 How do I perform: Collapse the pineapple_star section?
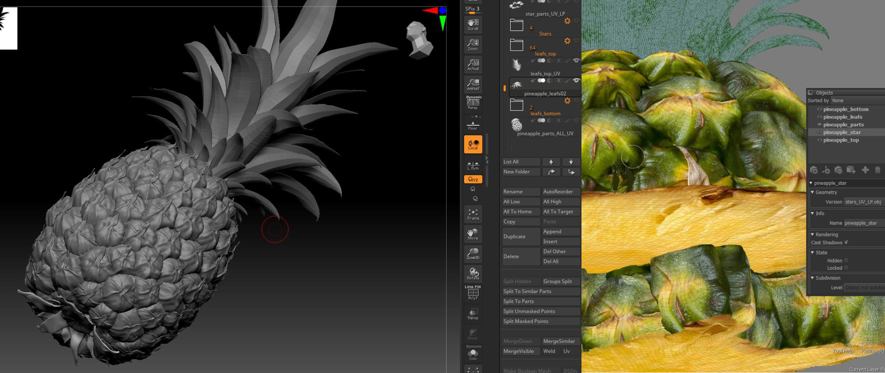811,183
